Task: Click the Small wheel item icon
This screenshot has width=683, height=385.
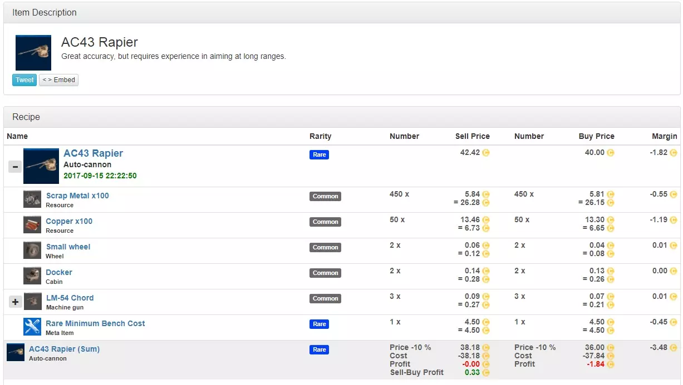Action: tap(32, 251)
